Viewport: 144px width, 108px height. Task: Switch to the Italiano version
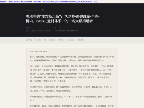point(89,2)
